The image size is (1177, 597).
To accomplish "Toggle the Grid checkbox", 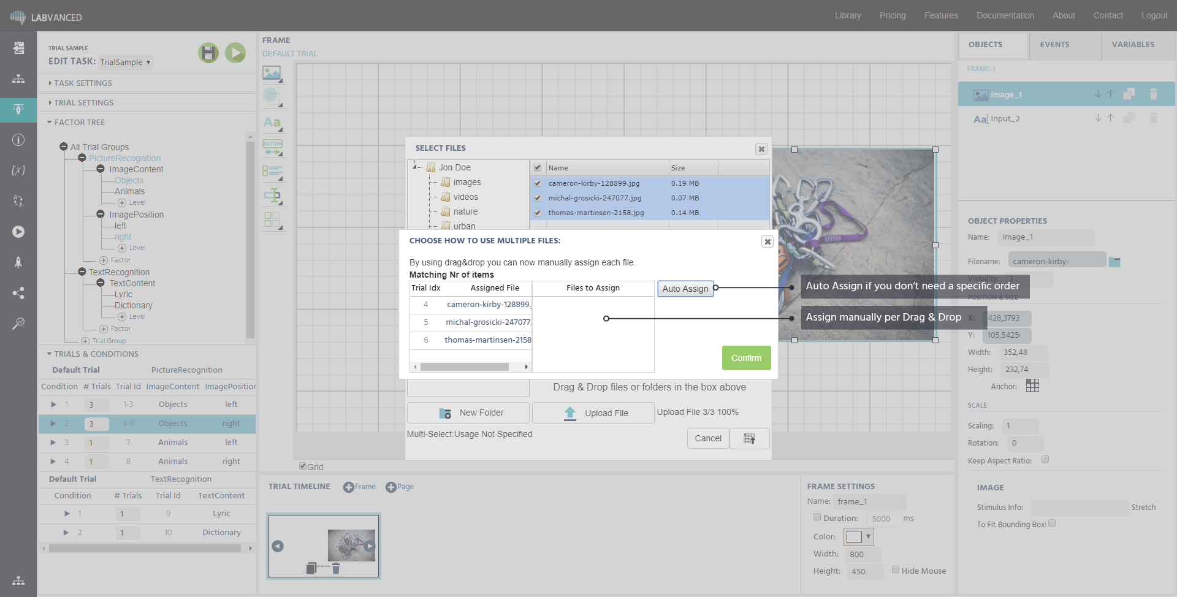I will coord(303,466).
